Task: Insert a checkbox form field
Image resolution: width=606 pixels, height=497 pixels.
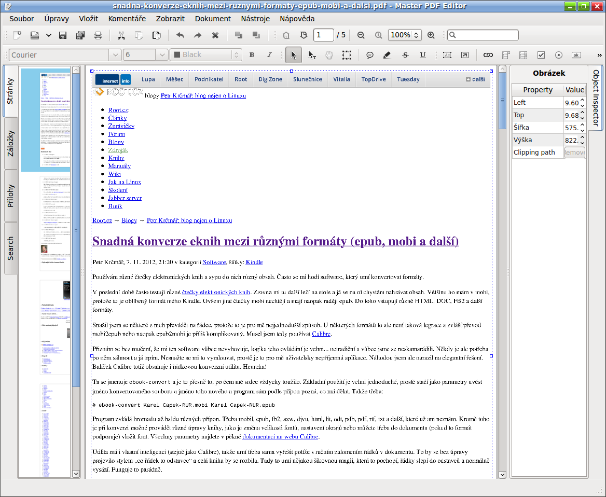Action: 541,55
